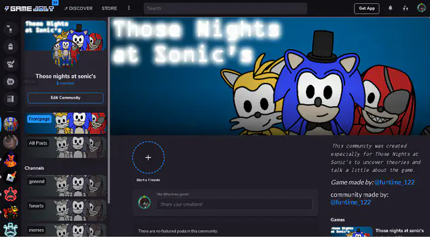This screenshot has width=430, height=237.
Task: Click the Share your creations input field
Action: tap(235, 204)
